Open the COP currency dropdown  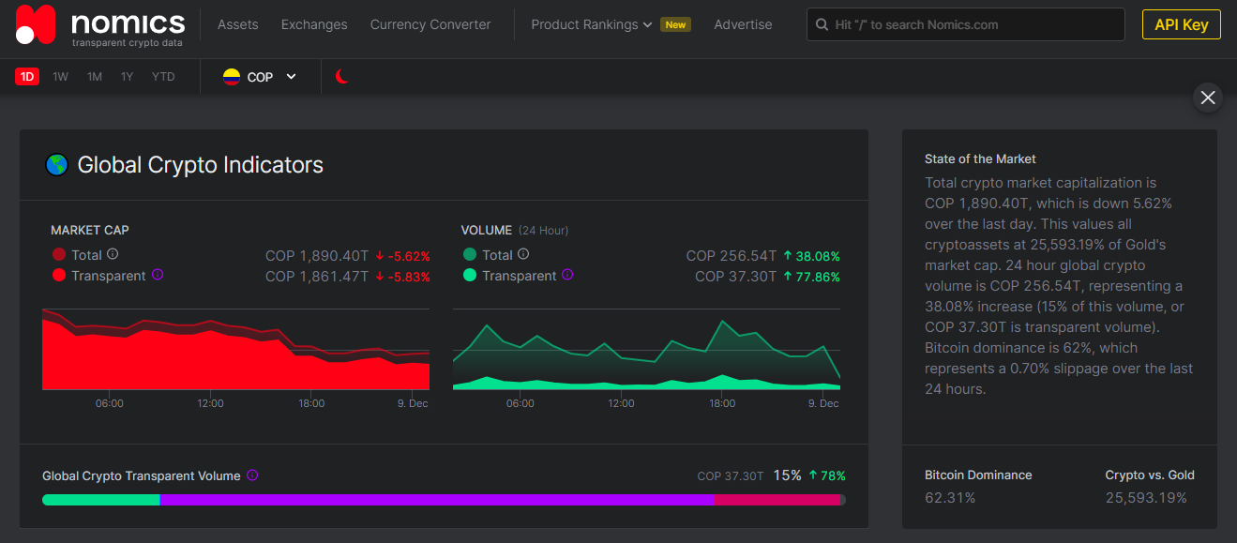pyautogui.click(x=261, y=77)
